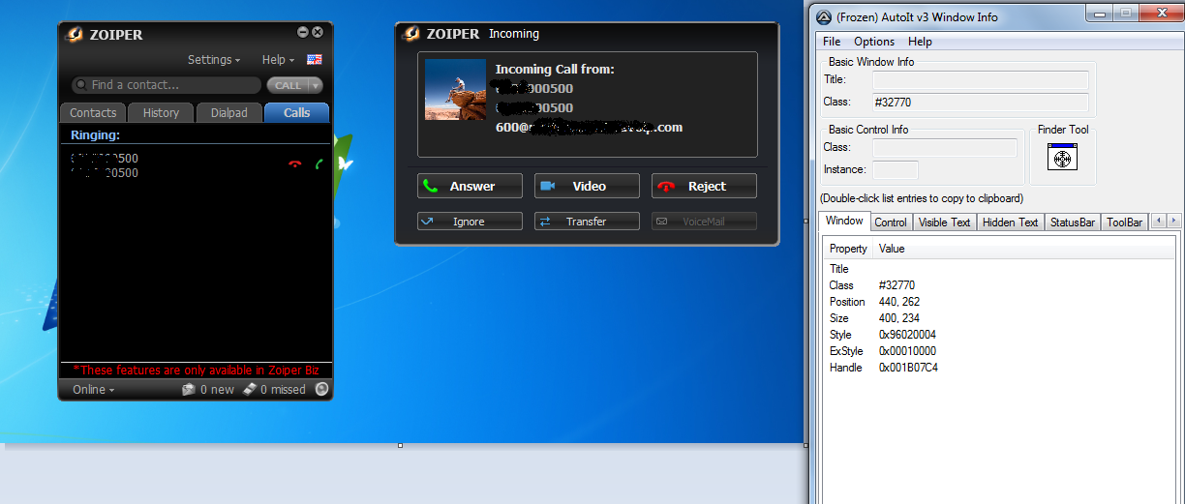Click the 0 missed calls label
The width and height of the screenshot is (1185, 504).
[x=283, y=390]
